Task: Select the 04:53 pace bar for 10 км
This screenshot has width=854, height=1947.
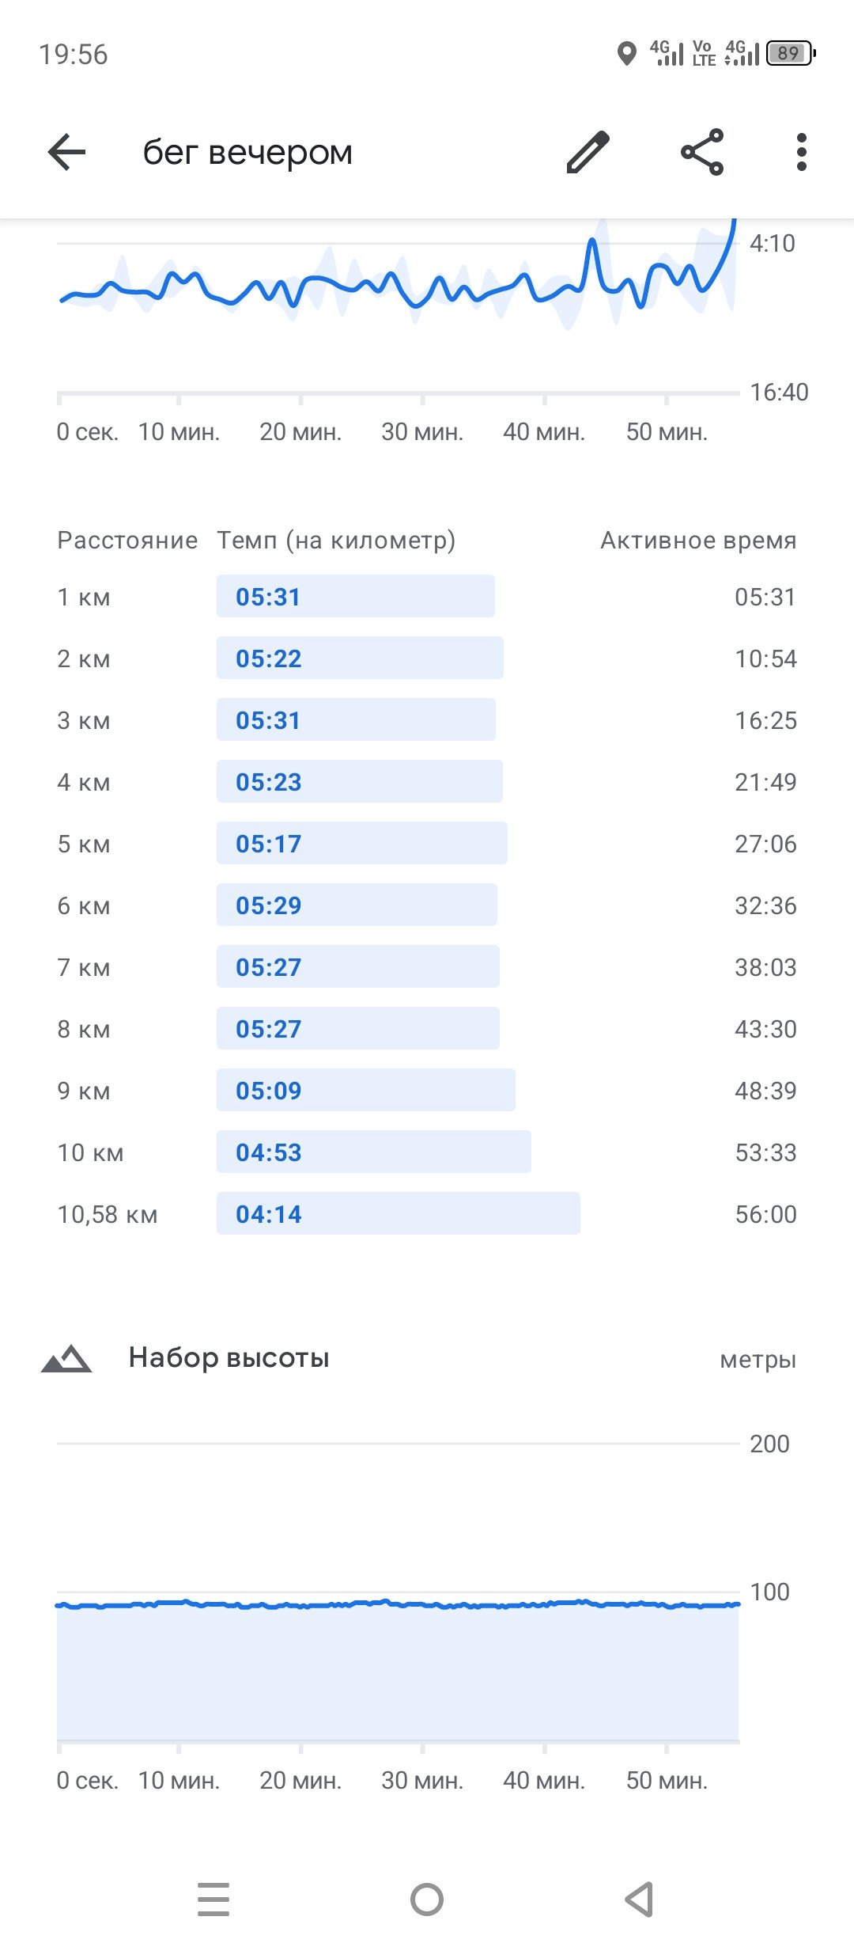Action: [x=374, y=1152]
